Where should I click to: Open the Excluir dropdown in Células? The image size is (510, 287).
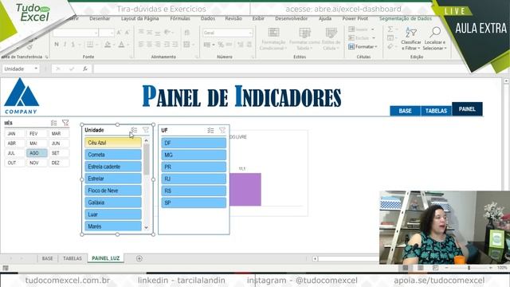(361, 38)
